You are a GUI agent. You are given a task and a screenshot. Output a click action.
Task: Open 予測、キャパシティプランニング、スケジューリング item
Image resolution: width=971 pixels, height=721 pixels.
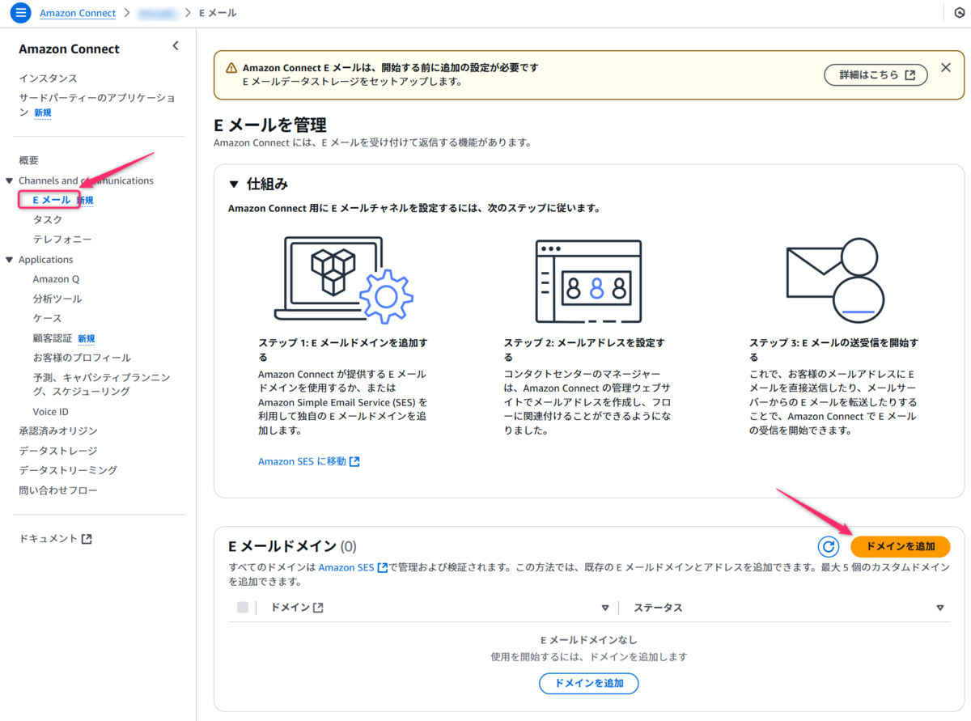click(x=101, y=384)
